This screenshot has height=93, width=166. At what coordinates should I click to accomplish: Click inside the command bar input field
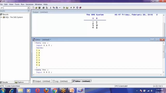(15, 8)
